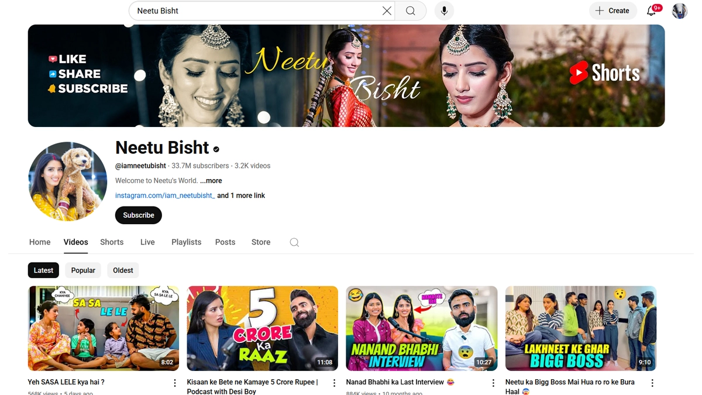The width and height of the screenshot is (702, 395).
Task: Play the 5 Crore ka Raaz video thumbnail
Action: (262, 328)
